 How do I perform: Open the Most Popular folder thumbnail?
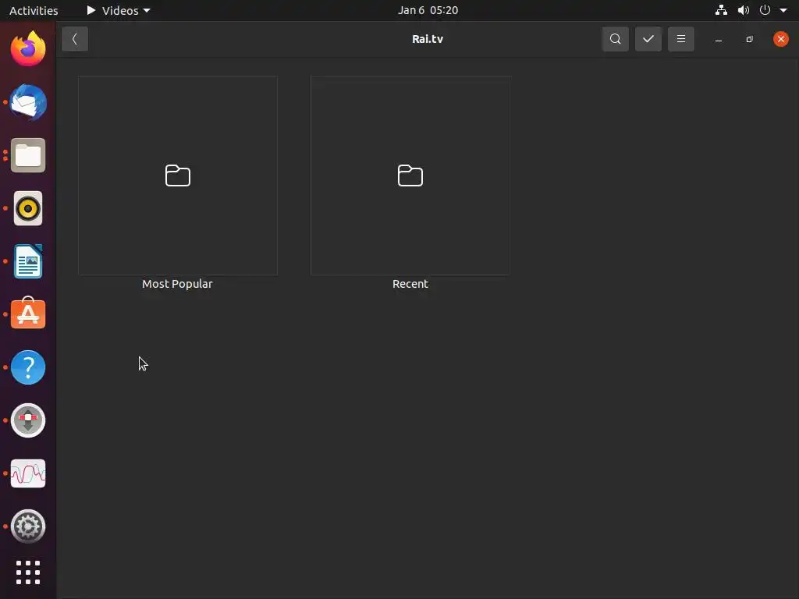point(178,175)
